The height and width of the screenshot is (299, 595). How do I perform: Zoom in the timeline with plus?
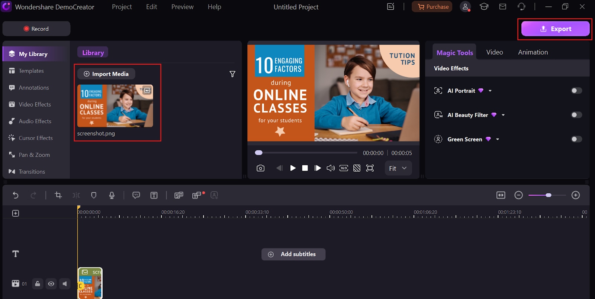coord(576,195)
